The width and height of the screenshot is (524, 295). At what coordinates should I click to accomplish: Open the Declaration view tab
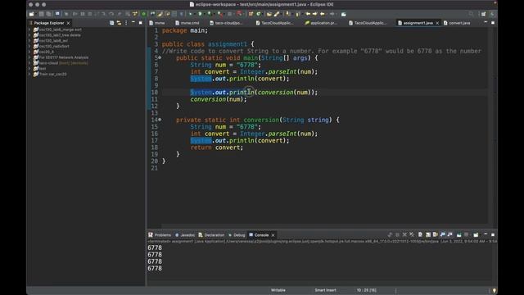(x=211, y=235)
